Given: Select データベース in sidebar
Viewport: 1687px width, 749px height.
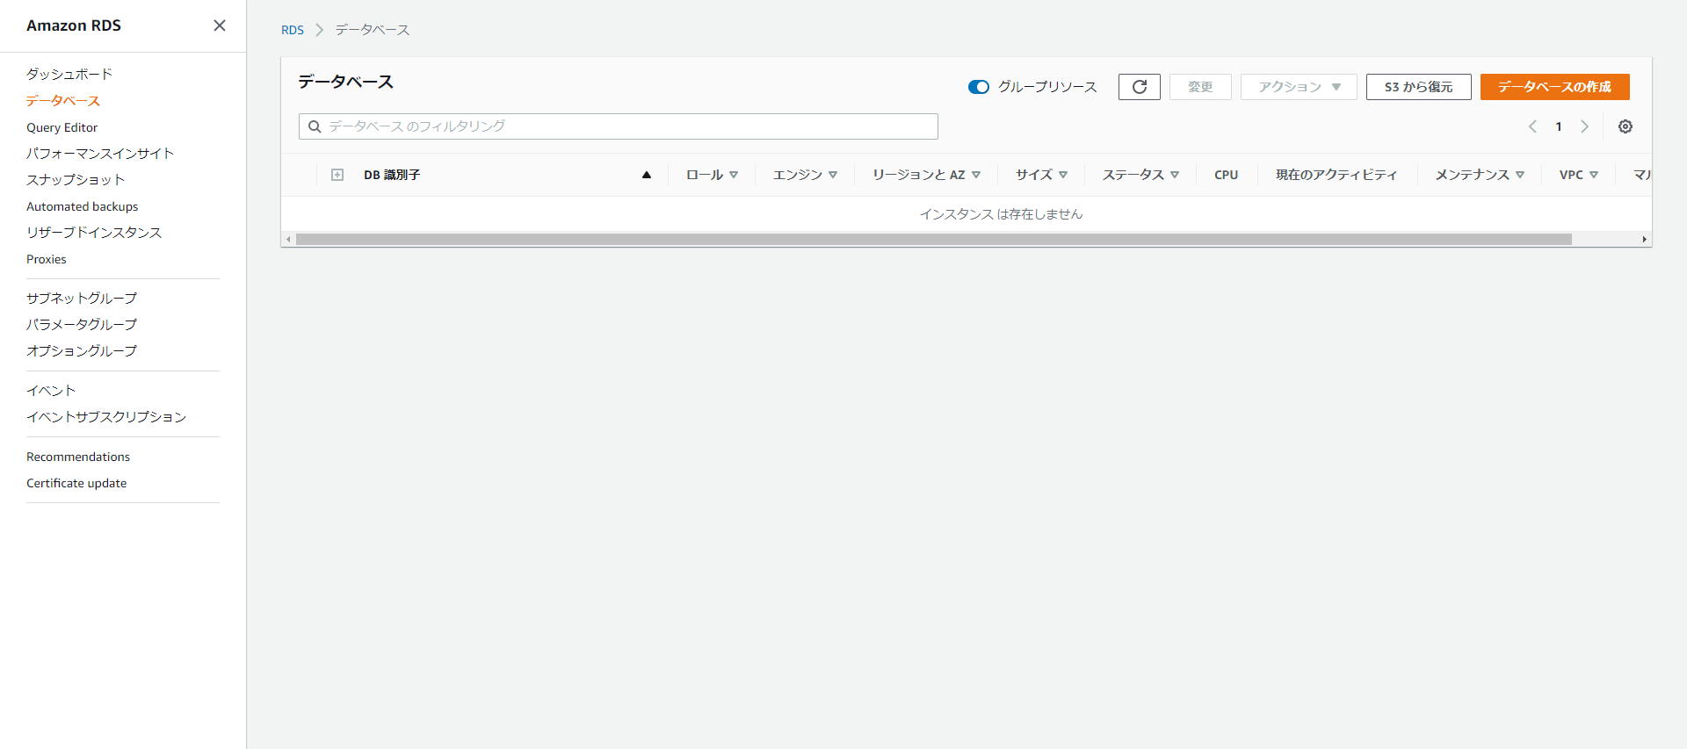Looking at the screenshot, I should point(63,100).
